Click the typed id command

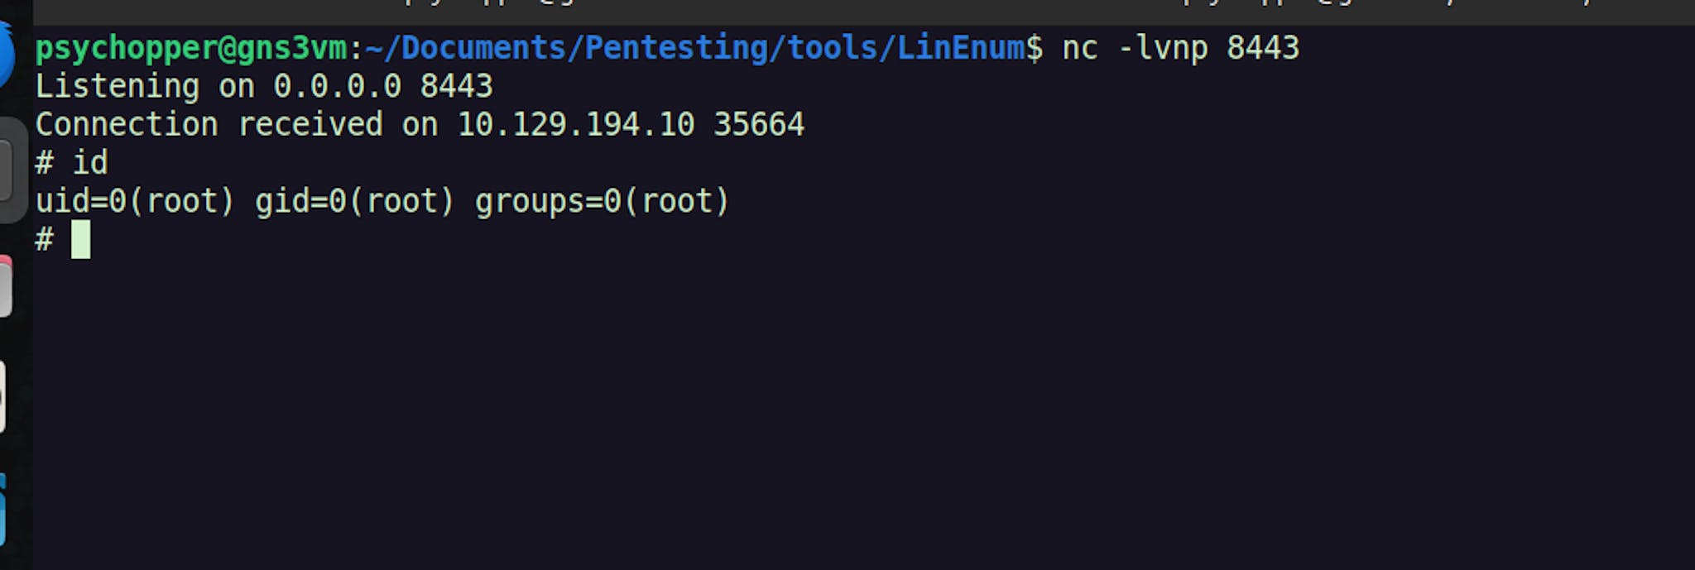click(90, 163)
